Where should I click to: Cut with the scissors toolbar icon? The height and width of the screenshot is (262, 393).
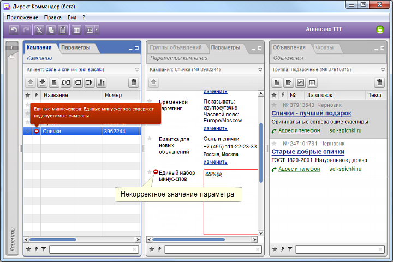click(39, 30)
